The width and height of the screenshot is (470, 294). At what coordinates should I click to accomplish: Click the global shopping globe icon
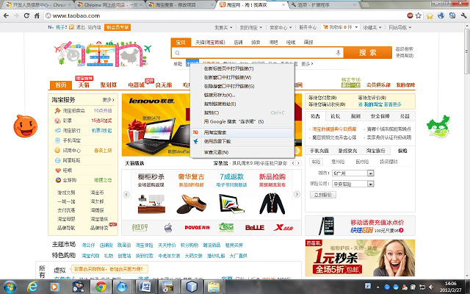coord(58,180)
